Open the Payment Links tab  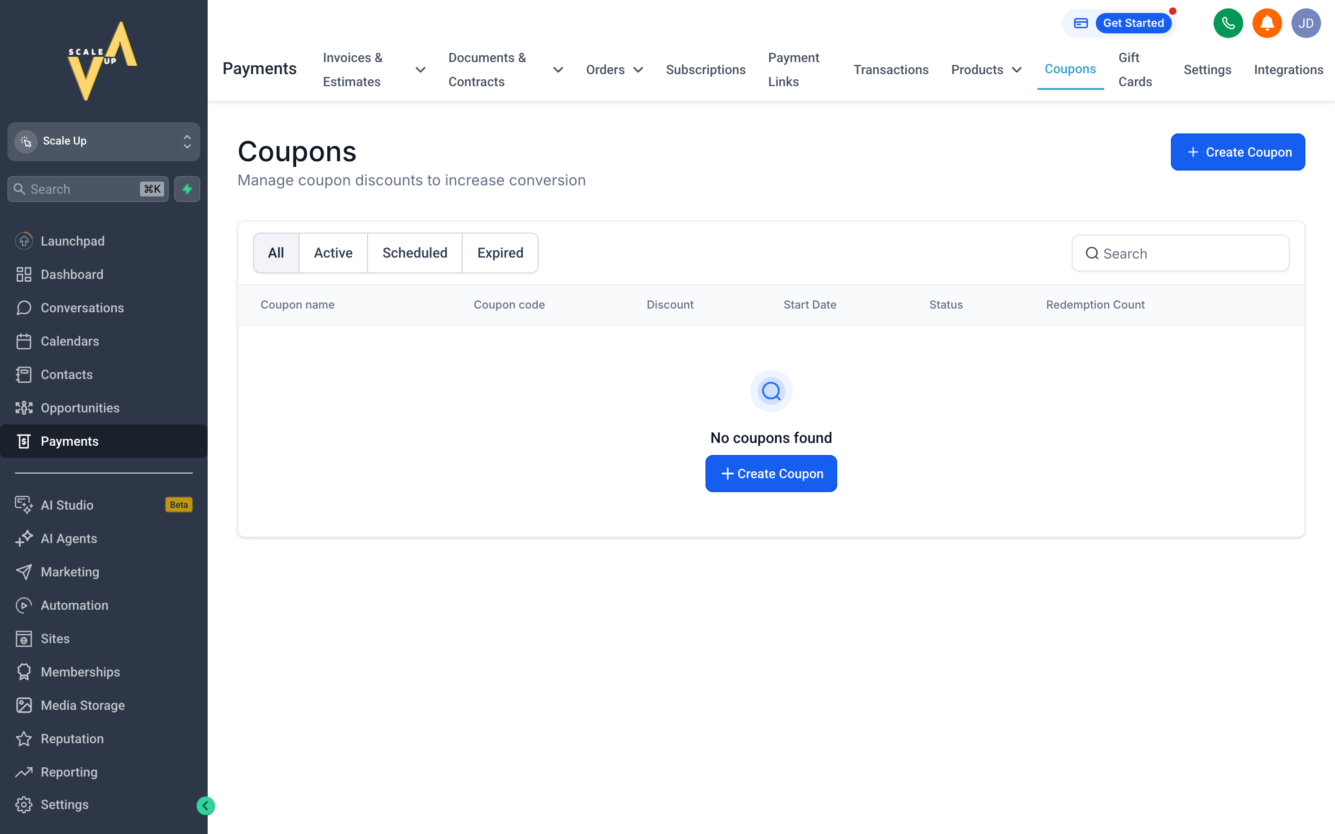(x=793, y=69)
